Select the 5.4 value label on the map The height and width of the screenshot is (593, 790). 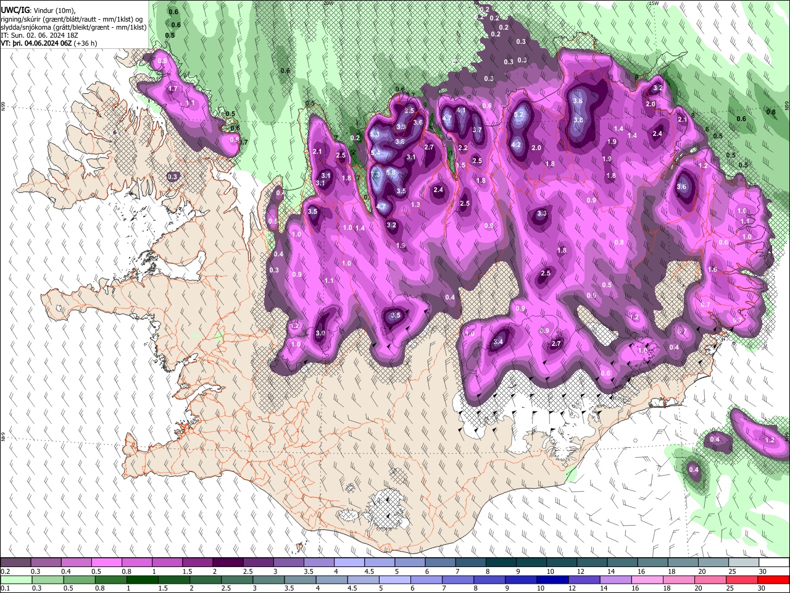pos(375,152)
